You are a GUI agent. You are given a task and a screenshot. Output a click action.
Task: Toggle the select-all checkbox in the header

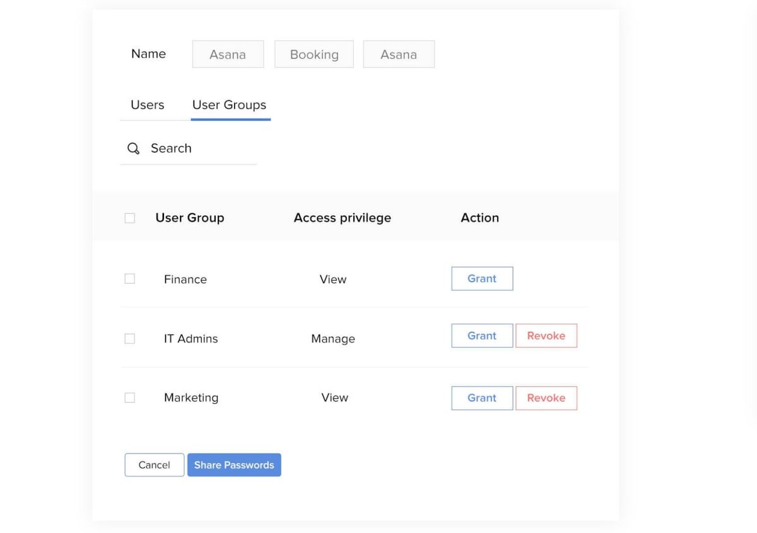(129, 217)
